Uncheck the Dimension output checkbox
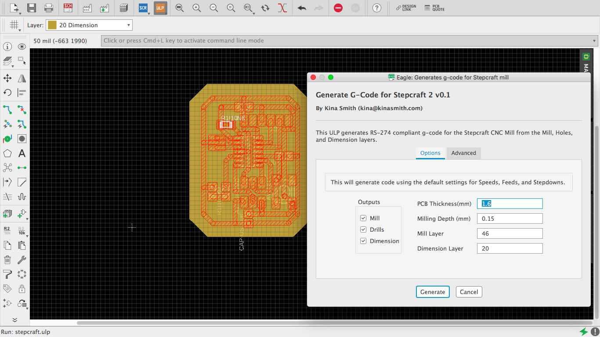 point(363,241)
